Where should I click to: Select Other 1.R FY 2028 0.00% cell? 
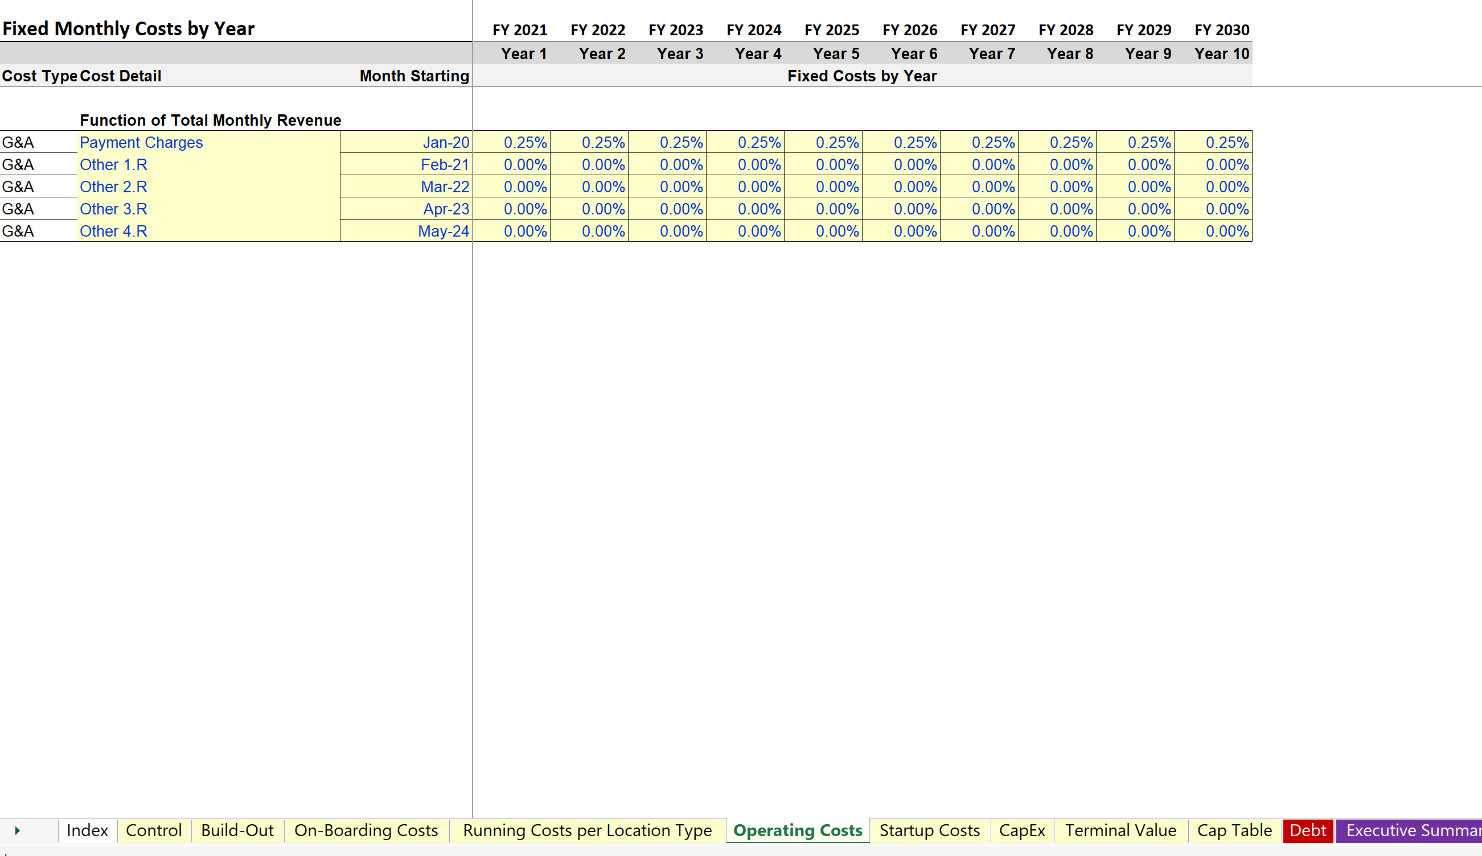point(1057,164)
